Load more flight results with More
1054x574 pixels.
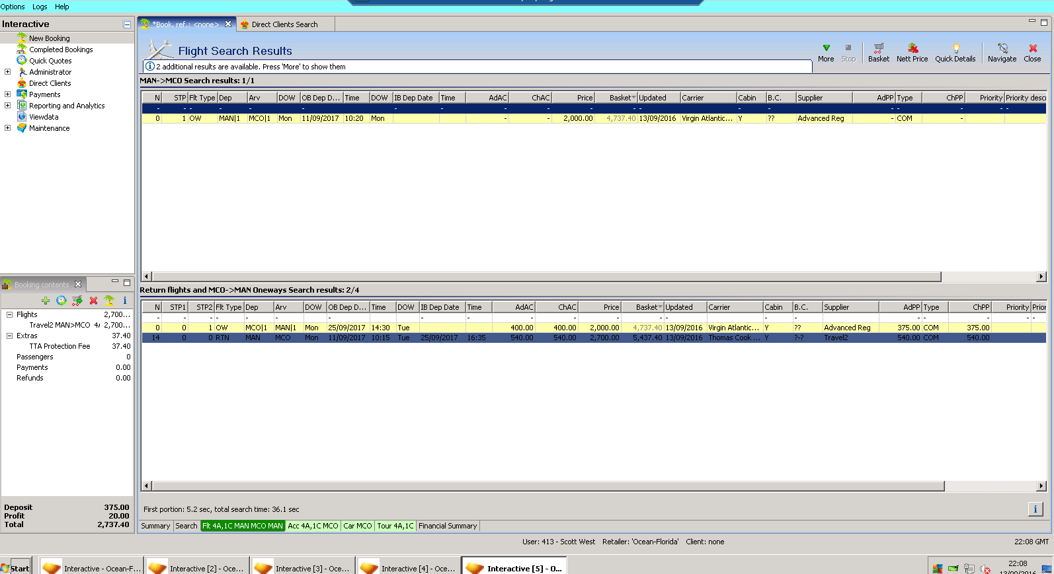[x=826, y=53]
